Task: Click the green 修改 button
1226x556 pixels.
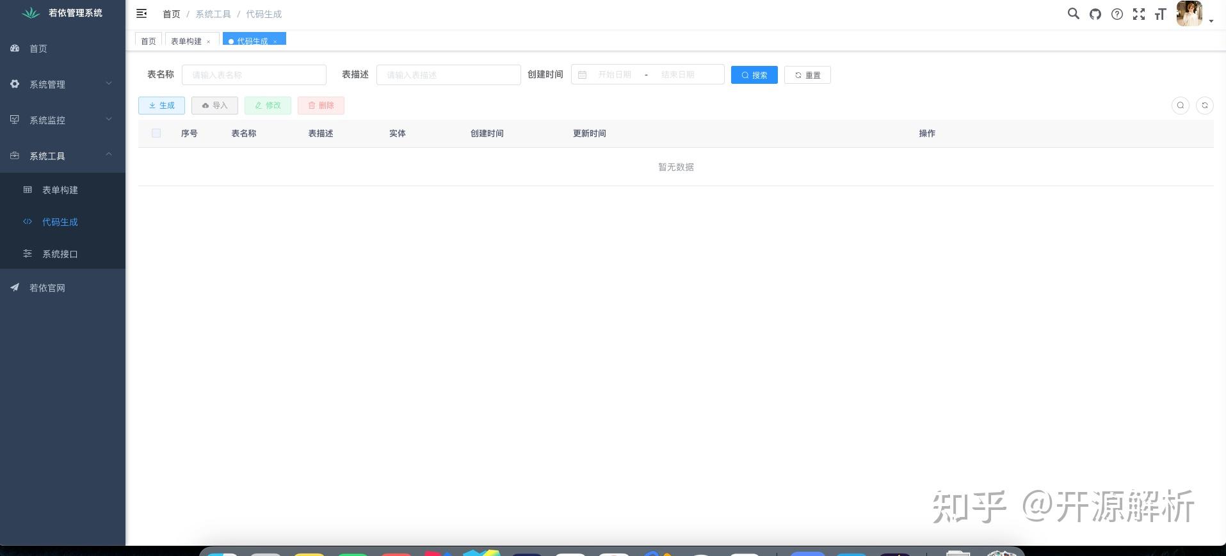Action: pos(268,106)
